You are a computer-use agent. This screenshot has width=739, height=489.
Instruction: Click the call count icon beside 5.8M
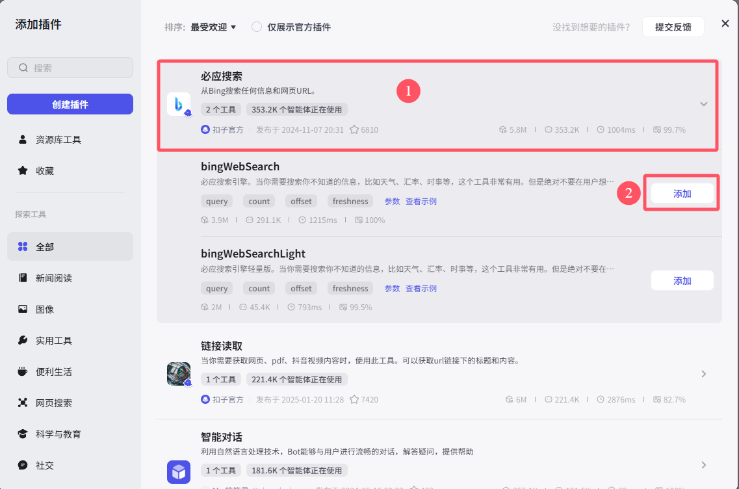[503, 129]
